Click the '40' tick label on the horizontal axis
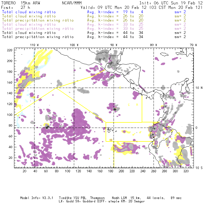The image size is (204, 204). [35, 171]
